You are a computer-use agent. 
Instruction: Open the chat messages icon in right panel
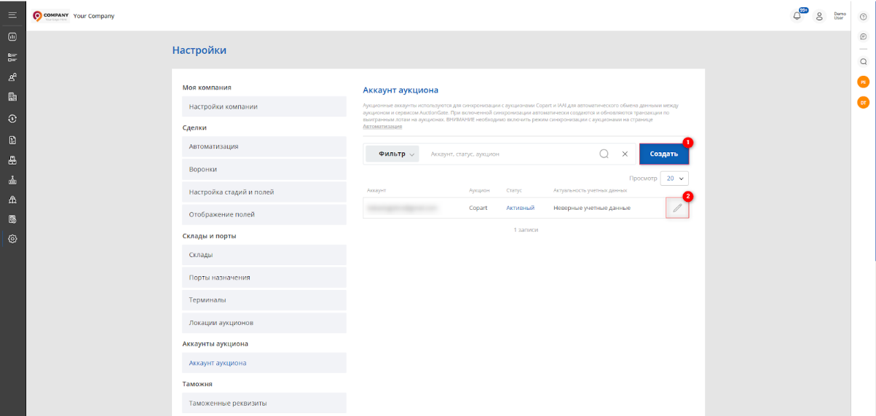(863, 36)
